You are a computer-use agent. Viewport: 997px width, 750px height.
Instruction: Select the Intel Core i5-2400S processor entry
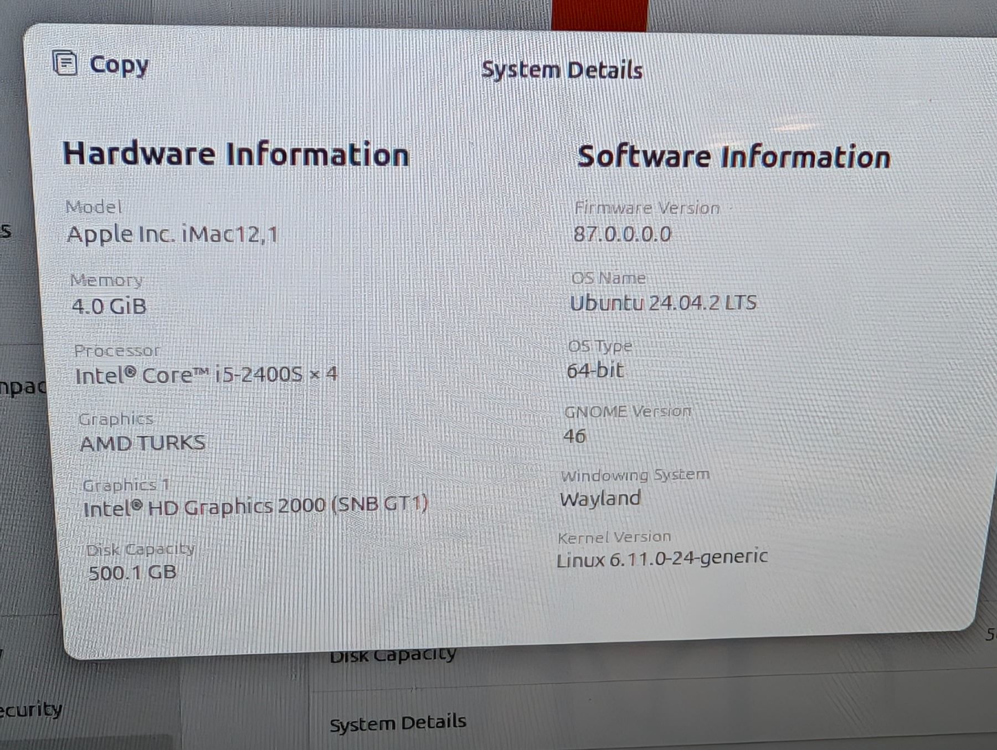206,375
